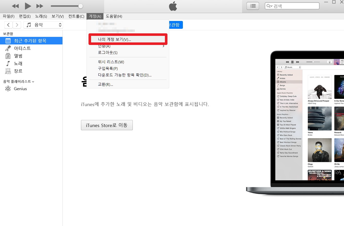Click the previous track rewind button

(15, 6)
